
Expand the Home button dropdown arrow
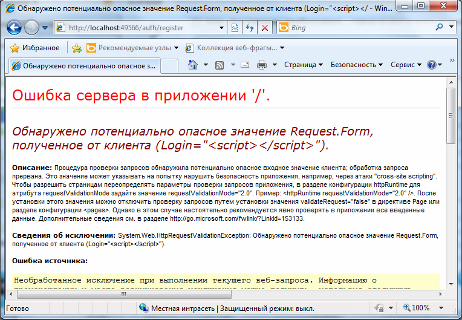click(x=206, y=65)
